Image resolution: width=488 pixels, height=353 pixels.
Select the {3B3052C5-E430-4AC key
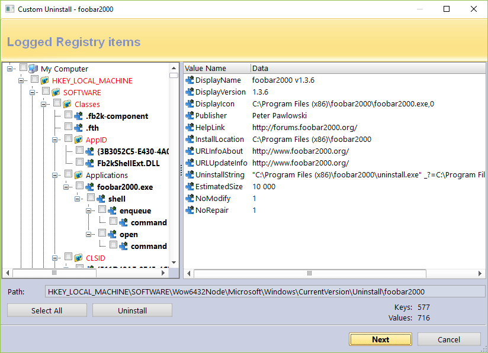point(133,151)
